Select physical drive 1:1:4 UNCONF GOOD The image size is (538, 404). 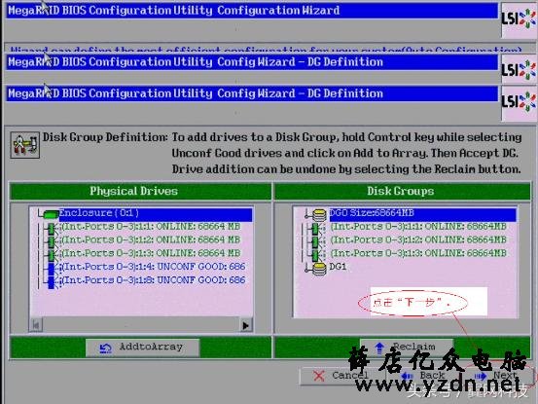coord(154,267)
